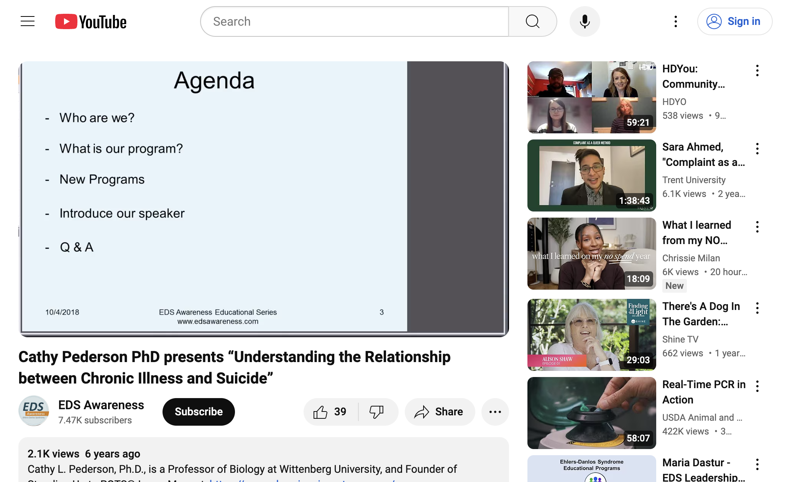Image resolution: width=785 pixels, height=482 pixels.
Task: Open the Sara Ahmed Complaint video thumbnail
Action: 592,175
